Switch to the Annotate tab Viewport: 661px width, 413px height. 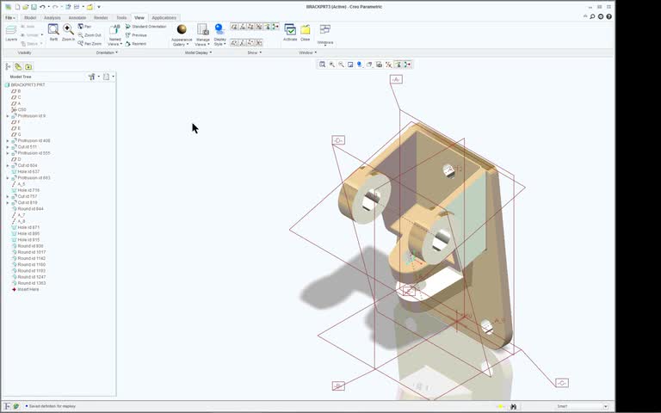point(77,18)
